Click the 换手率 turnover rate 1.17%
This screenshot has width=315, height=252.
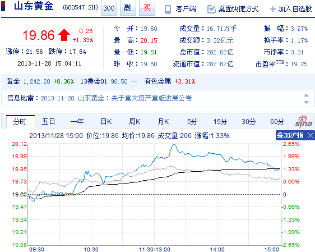(299, 40)
